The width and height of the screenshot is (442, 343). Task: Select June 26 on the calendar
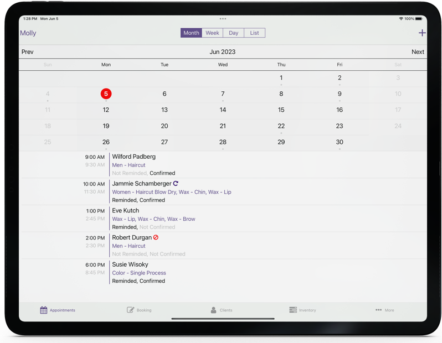click(x=106, y=142)
